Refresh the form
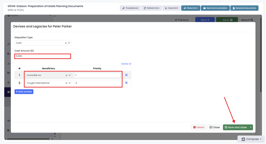The image size is (266, 144). pos(152,8)
